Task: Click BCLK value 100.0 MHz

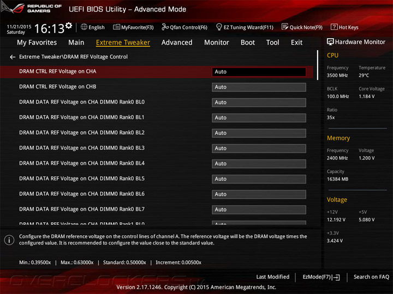Action: coord(338,96)
